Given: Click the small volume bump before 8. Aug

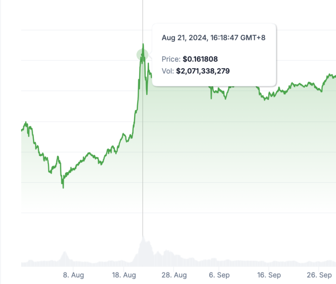Looking at the screenshot, I should click(x=64, y=256).
